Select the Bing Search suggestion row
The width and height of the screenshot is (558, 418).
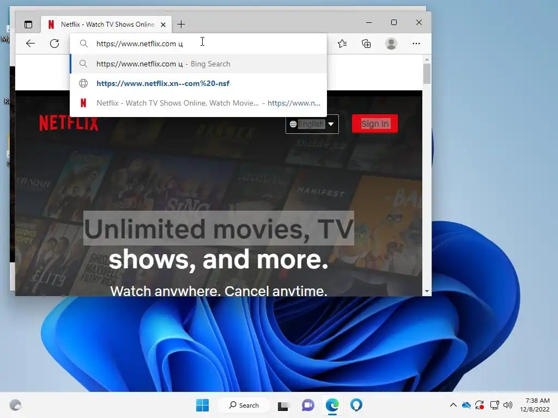(198, 64)
